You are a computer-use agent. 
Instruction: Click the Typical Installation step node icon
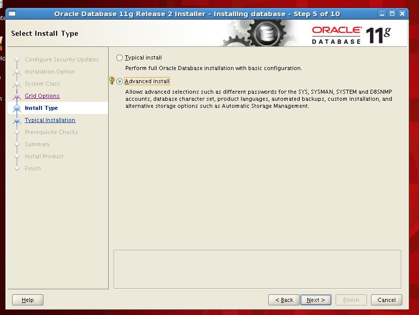17,120
